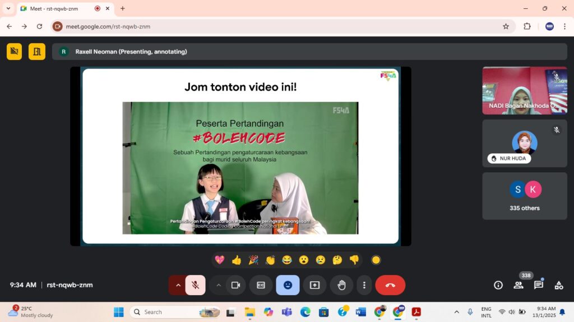Image resolution: width=574 pixels, height=322 pixels.
Task: Open the Windows notification bell
Action: pyautogui.click(x=563, y=312)
